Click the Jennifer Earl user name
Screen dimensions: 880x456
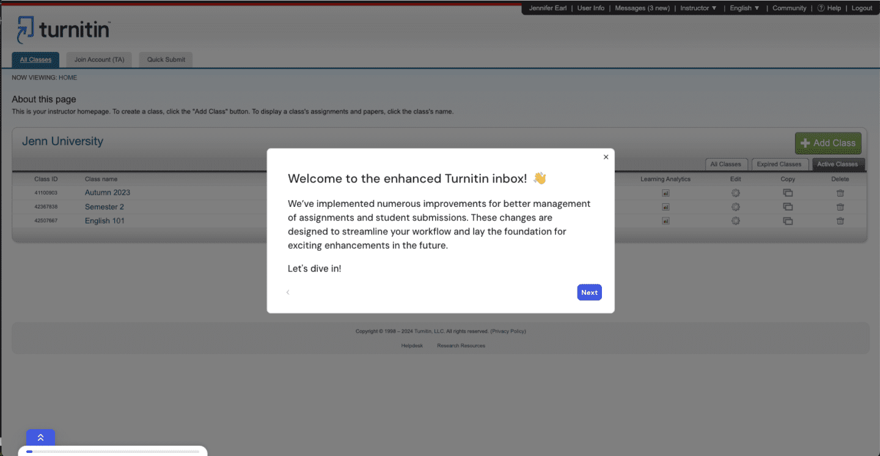click(x=548, y=8)
